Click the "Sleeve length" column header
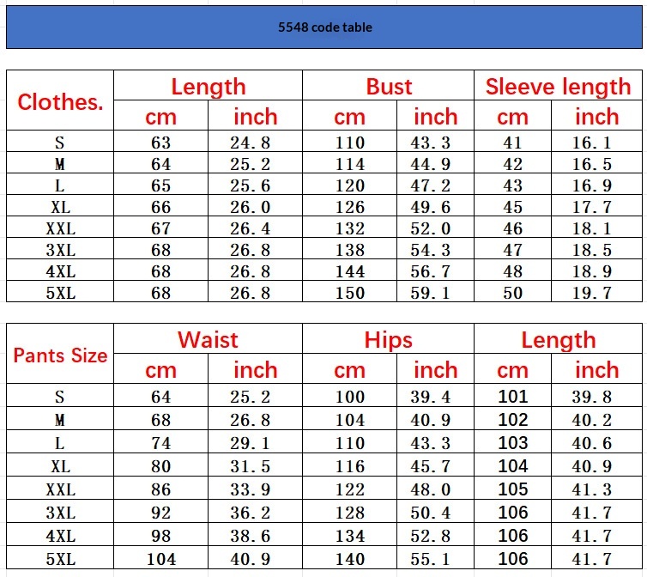The height and width of the screenshot is (577, 647). point(558,87)
